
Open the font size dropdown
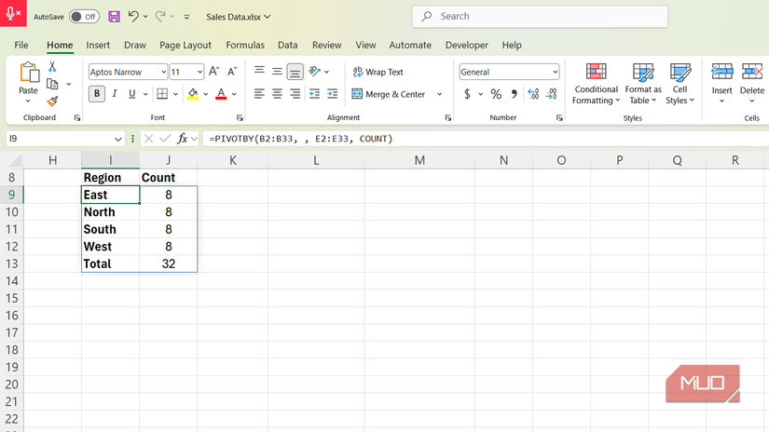click(x=199, y=72)
